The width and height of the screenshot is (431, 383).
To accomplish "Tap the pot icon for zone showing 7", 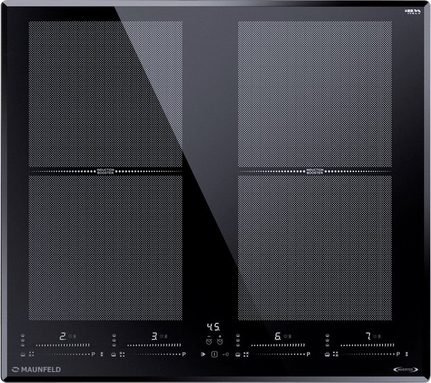I will 327,354.
